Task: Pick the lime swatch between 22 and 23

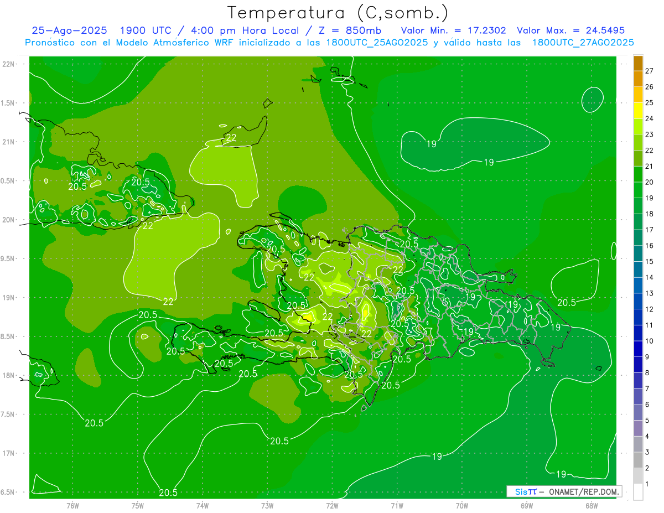Action: click(638, 142)
